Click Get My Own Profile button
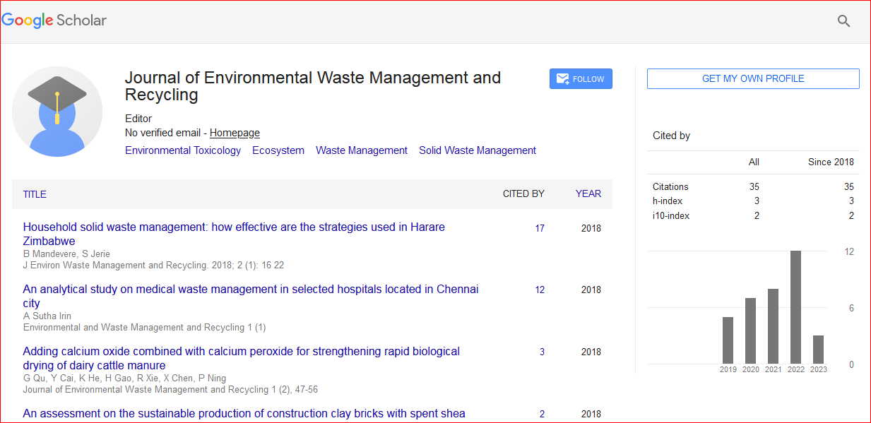This screenshot has width=871, height=423. (x=753, y=79)
